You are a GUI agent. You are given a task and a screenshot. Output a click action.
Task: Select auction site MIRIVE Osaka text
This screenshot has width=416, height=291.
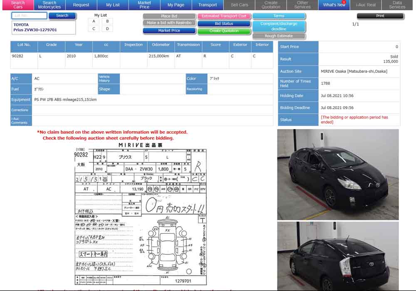click(354, 71)
